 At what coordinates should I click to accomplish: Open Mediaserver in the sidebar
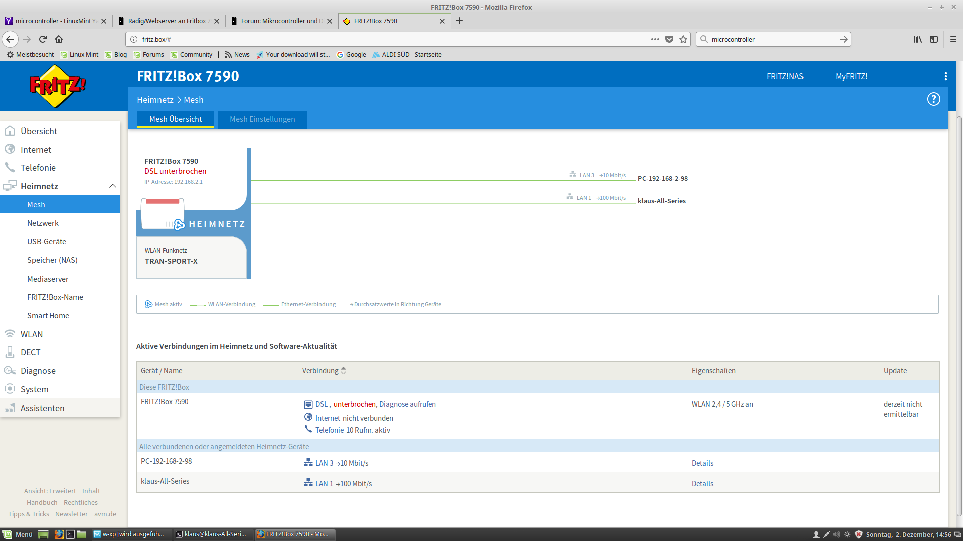click(60, 279)
